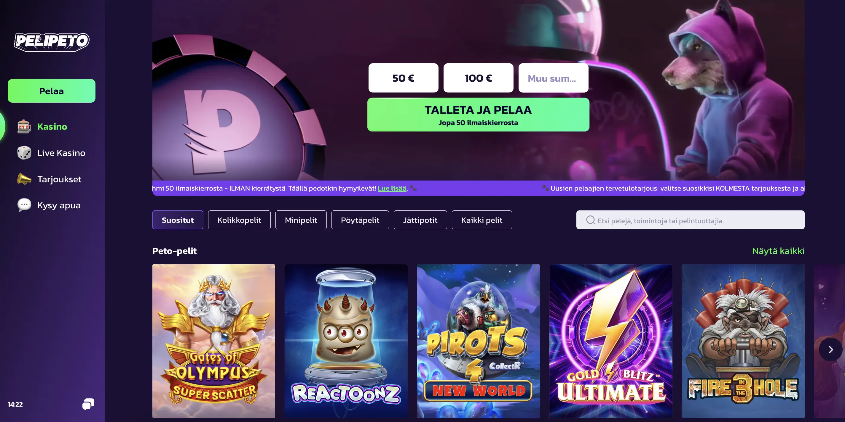Open the Kysy apua speech bubble icon
845x422 pixels.
[x=24, y=205]
